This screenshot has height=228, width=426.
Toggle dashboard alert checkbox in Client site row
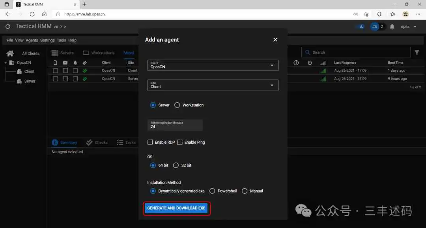(75, 70)
